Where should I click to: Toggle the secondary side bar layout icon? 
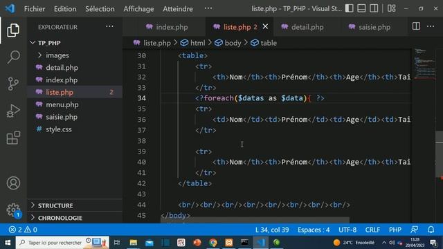pyautogui.click(x=374, y=8)
